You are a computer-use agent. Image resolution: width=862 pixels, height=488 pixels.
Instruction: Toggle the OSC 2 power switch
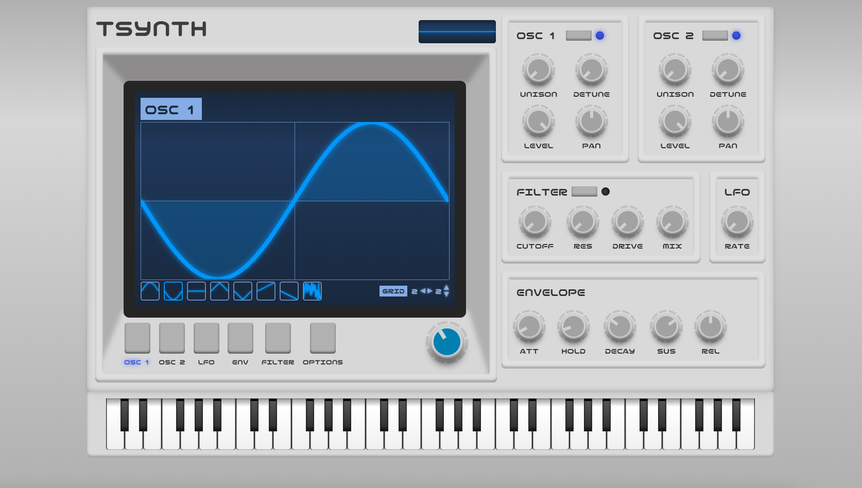[715, 36]
